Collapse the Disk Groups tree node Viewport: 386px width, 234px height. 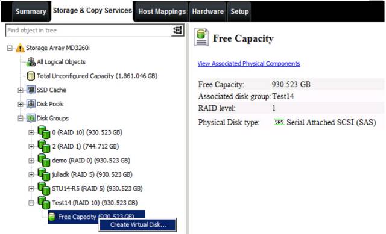coord(21,119)
